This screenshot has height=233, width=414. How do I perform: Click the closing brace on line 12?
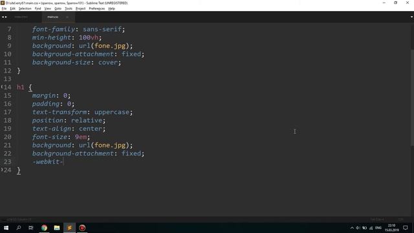click(x=19, y=71)
